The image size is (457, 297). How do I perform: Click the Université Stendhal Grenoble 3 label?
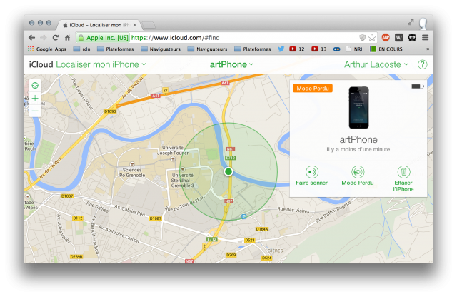pos(183,181)
